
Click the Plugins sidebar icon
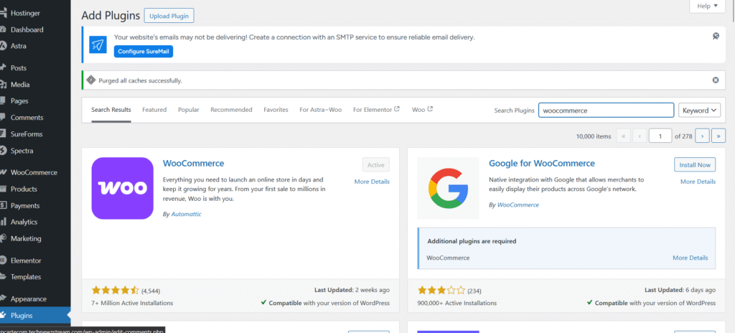(x=2, y=315)
